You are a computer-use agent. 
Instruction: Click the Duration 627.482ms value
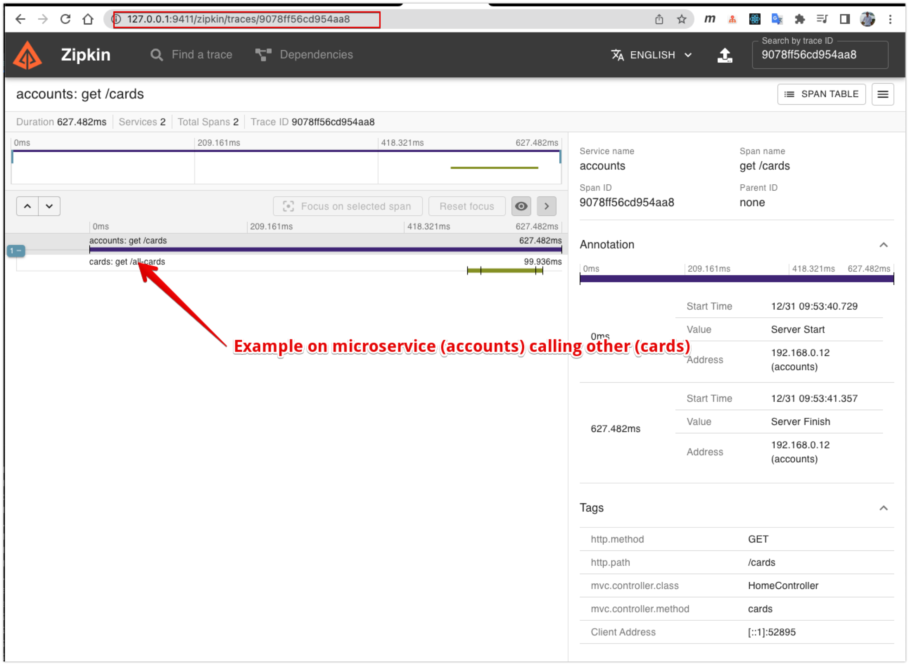pyautogui.click(x=82, y=122)
